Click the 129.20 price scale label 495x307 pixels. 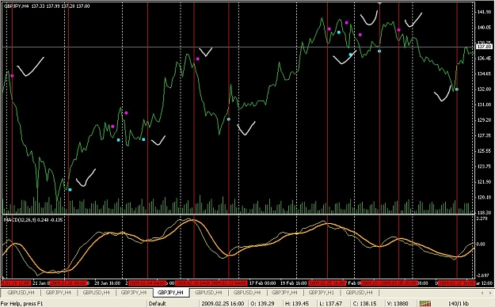tap(484, 120)
